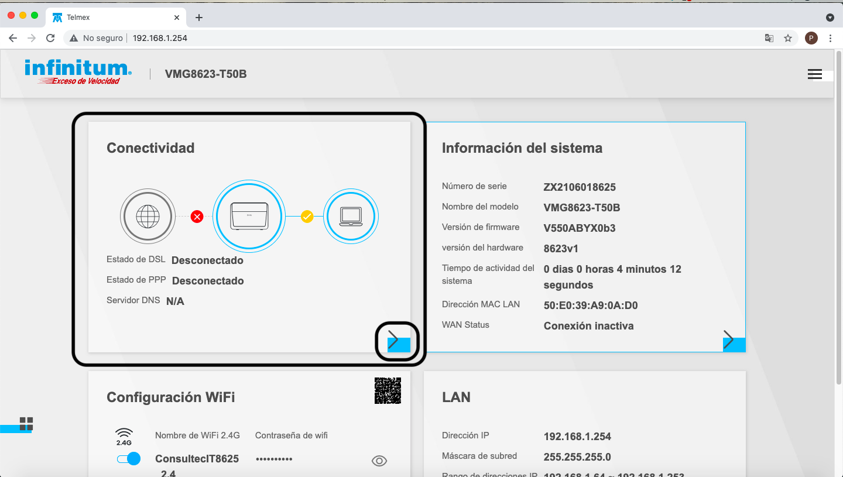Viewport: 843px width, 477px height.
Task: Click the dashboard grid icon on left edge
Action: (x=26, y=424)
